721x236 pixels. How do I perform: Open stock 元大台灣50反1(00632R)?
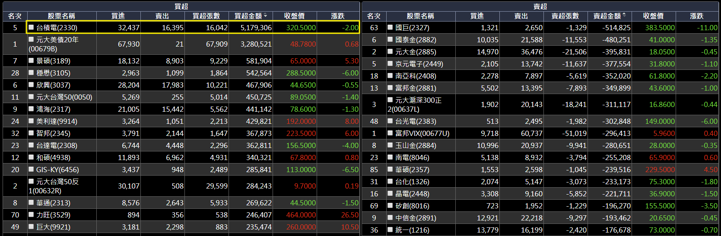point(54,186)
